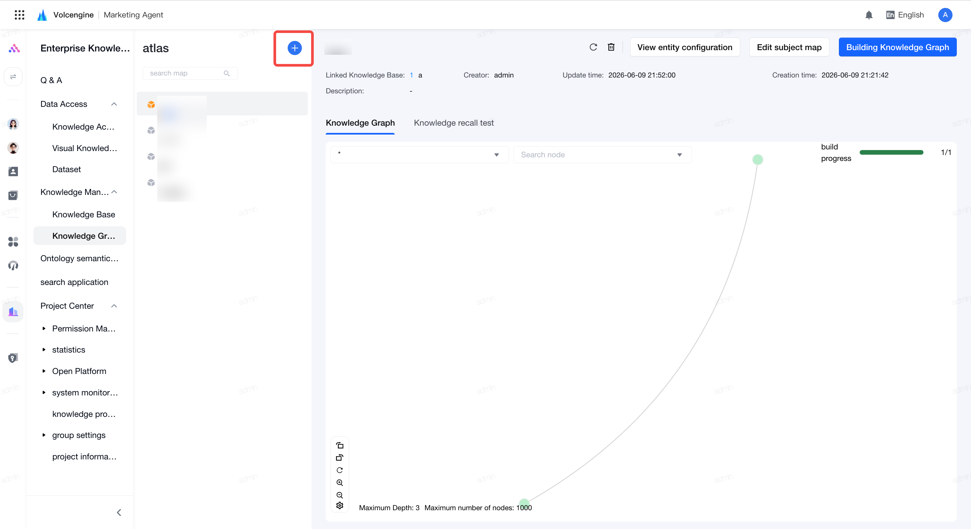Click the View entity configuration button
This screenshot has width=971, height=529.
tap(685, 47)
